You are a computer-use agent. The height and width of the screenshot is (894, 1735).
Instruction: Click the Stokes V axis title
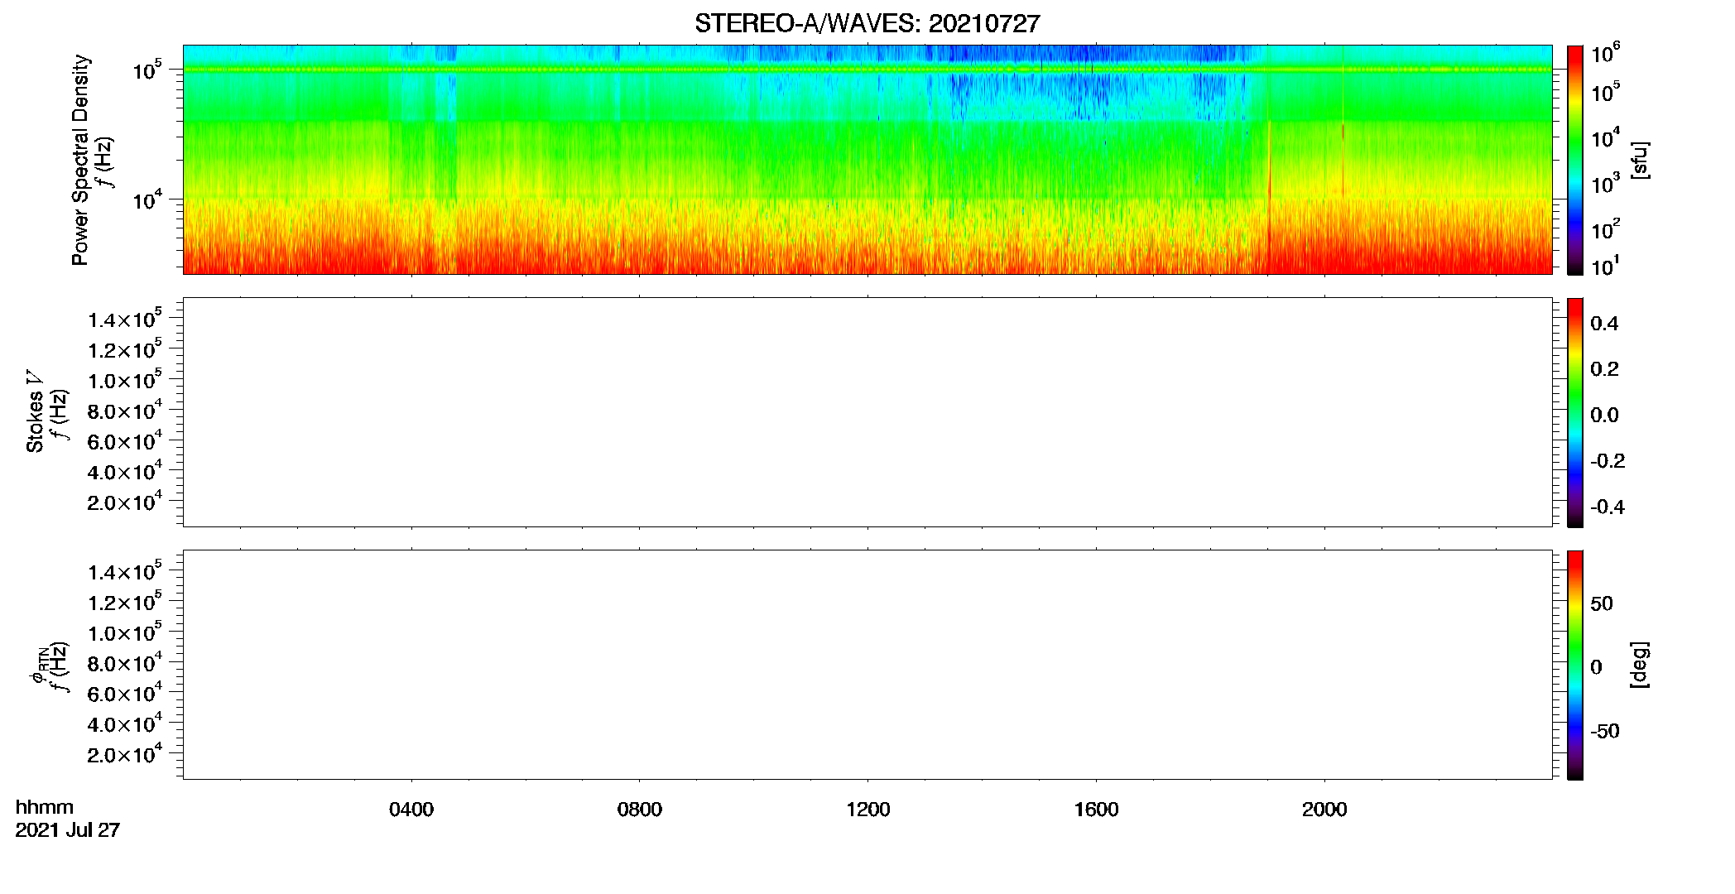point(35,411)
